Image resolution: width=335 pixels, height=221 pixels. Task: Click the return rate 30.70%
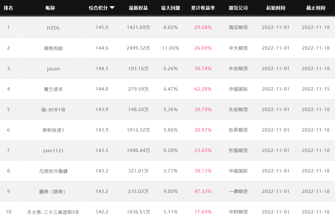203,110
